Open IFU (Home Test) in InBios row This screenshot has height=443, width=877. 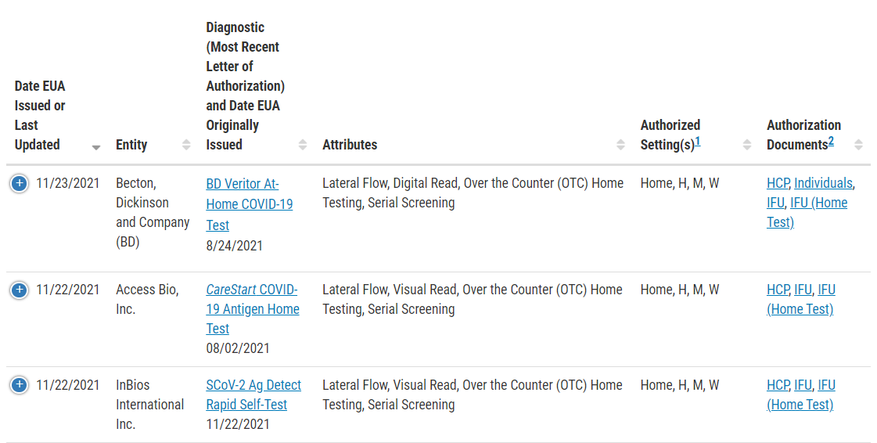coord(801,395)
